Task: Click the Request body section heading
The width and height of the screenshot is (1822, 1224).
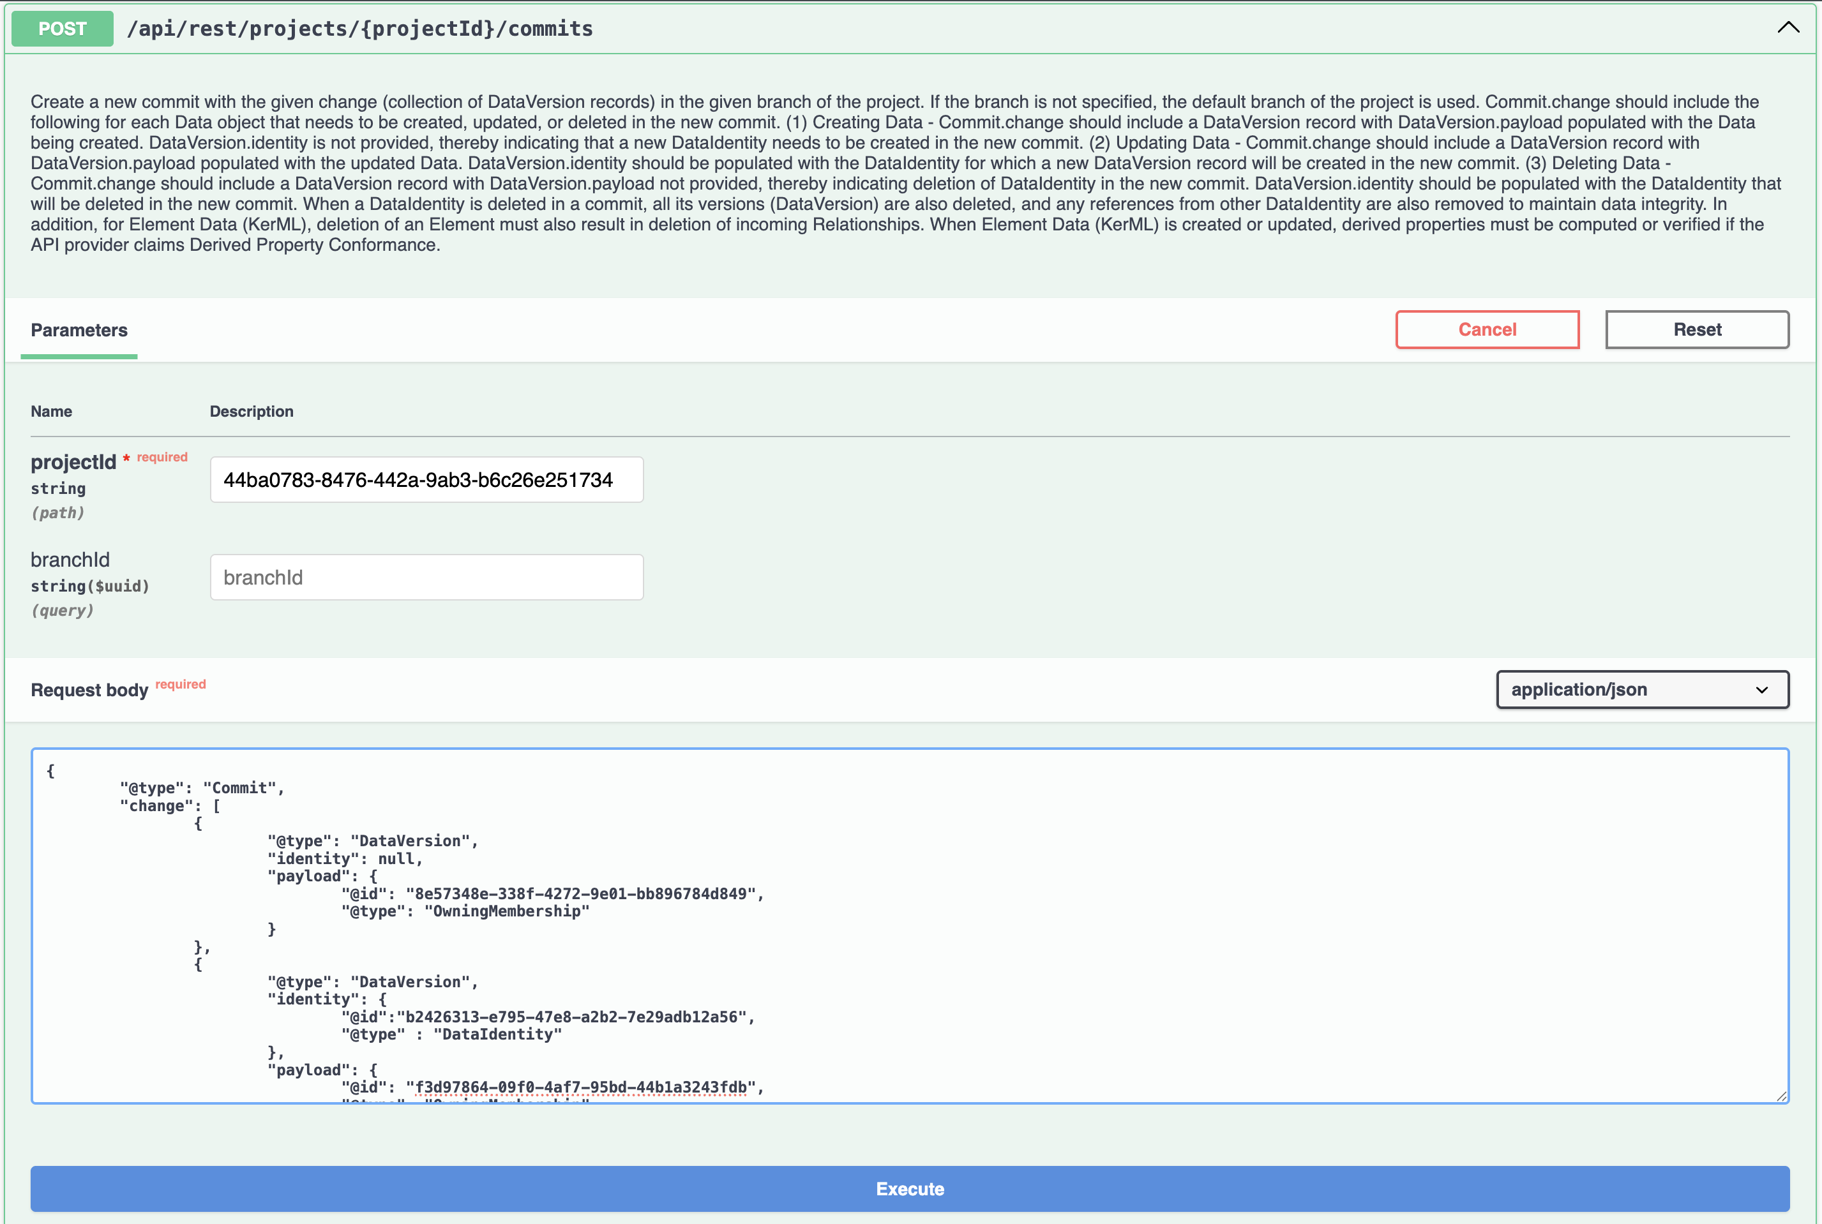Action: pos(89,689)
